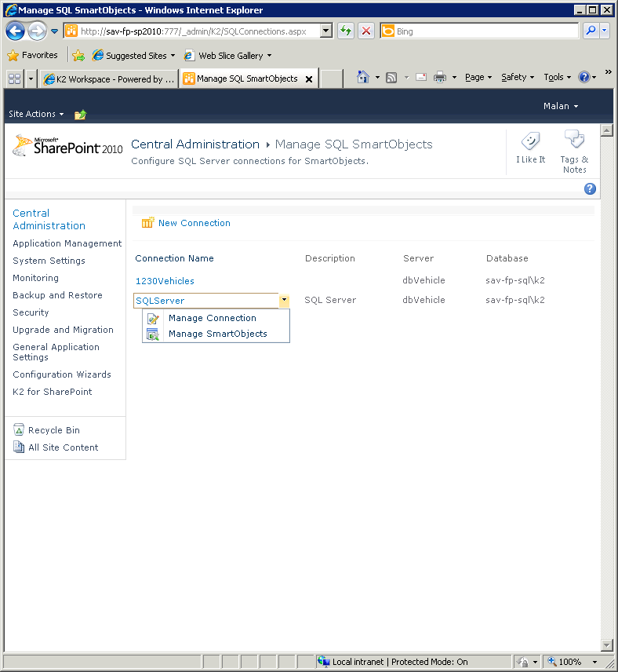This screenshot has height=672, width=618.
Task: Open the Favorites star button
Action: click(33, 55)
